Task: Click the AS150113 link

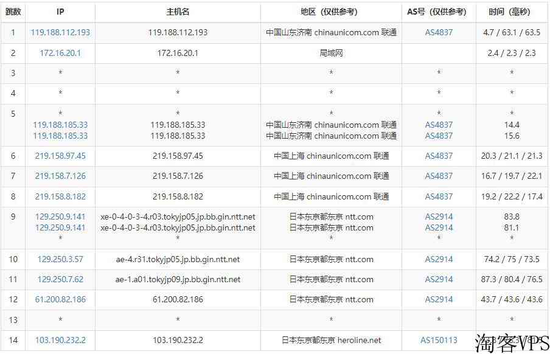Action: [x=439, y=341]
